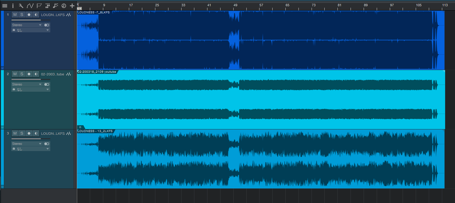This screenshot has width=455, height=203.
Task: Open the gear icon on the youtube clip
Action: coord(80,127)
